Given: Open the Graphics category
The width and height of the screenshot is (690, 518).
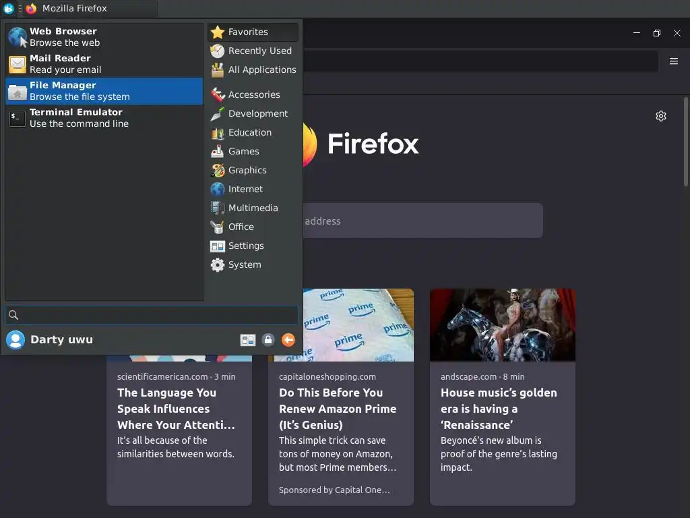Looking at the screenshot, I should click(x=253, y=170).
